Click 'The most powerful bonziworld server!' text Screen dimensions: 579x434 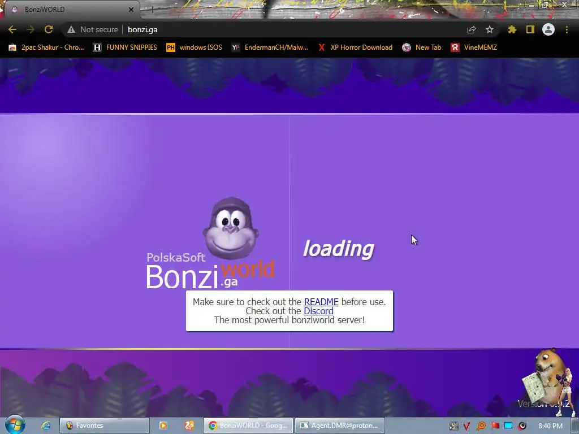point(289,320)
